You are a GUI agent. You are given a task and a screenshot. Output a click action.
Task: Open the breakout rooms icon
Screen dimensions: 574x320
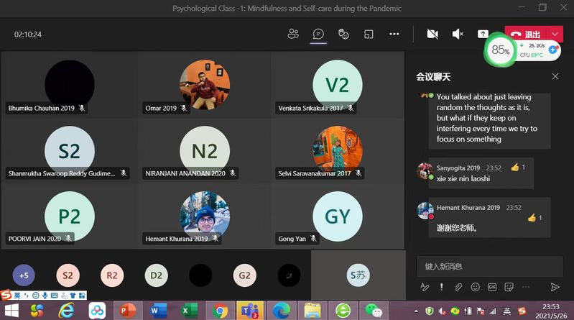click(x=369, y=34)
